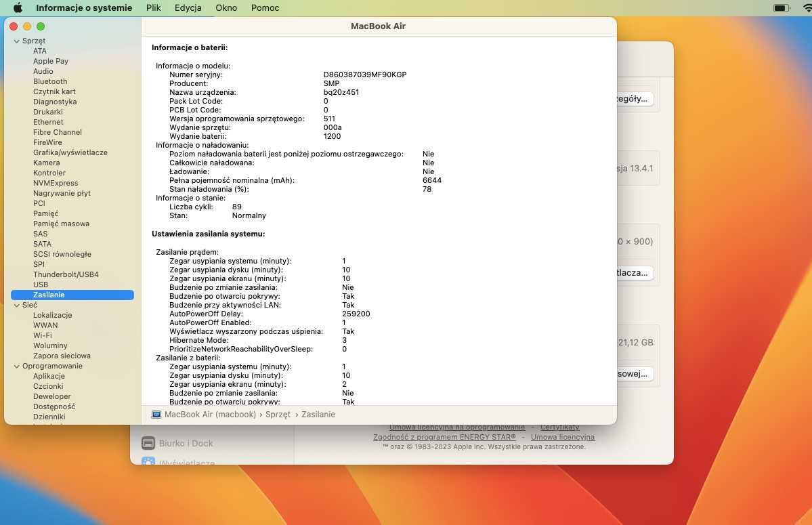This screenshot has width=812, height=525.
Task: Select SPI in the sidebar
Action: coord(39,265)
